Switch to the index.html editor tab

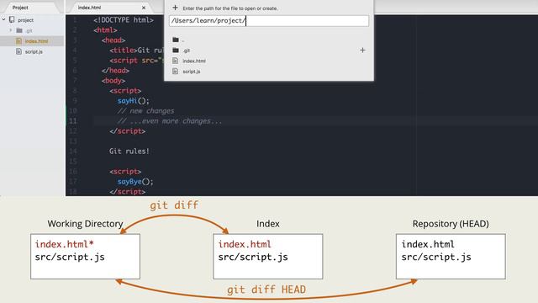(x=89, y=8)
